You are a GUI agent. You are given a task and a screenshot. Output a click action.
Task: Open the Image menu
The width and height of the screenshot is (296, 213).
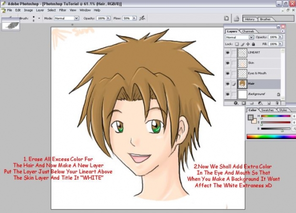click(28, 10)
